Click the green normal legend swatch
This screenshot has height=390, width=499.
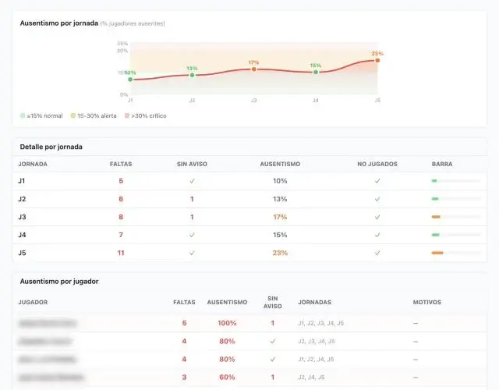click(x=23, y=115)
